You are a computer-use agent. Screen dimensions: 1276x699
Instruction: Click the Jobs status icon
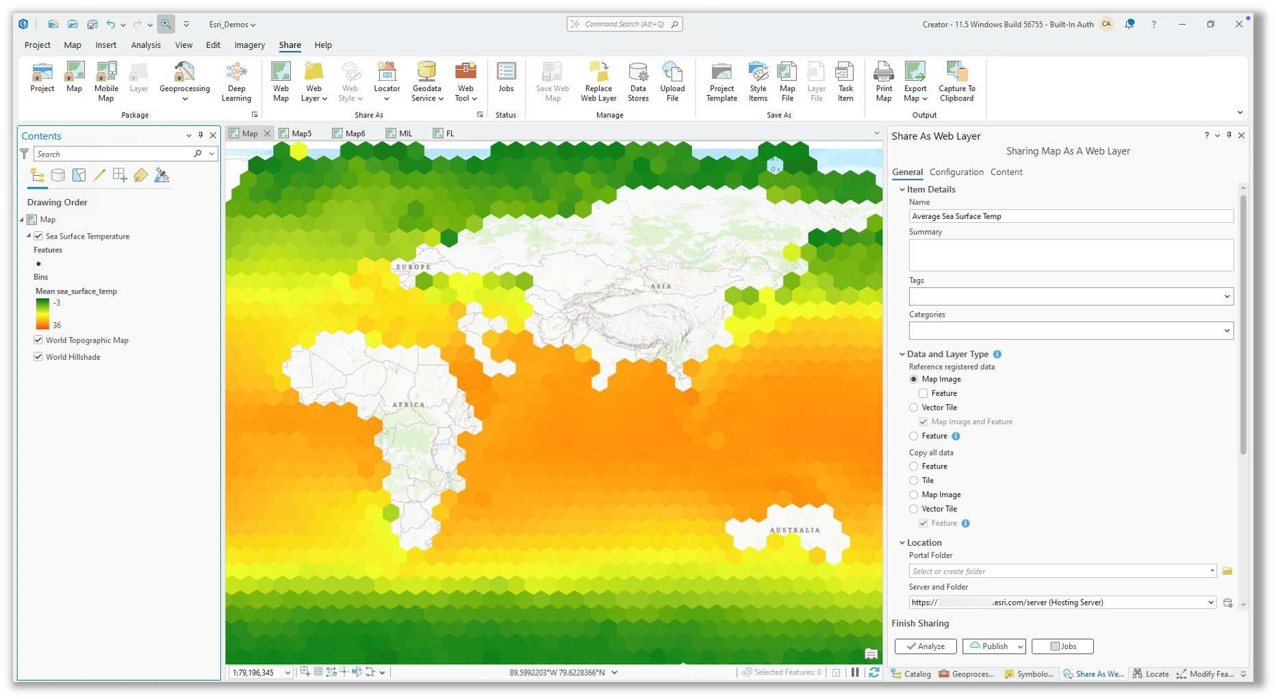coord(506,81)
